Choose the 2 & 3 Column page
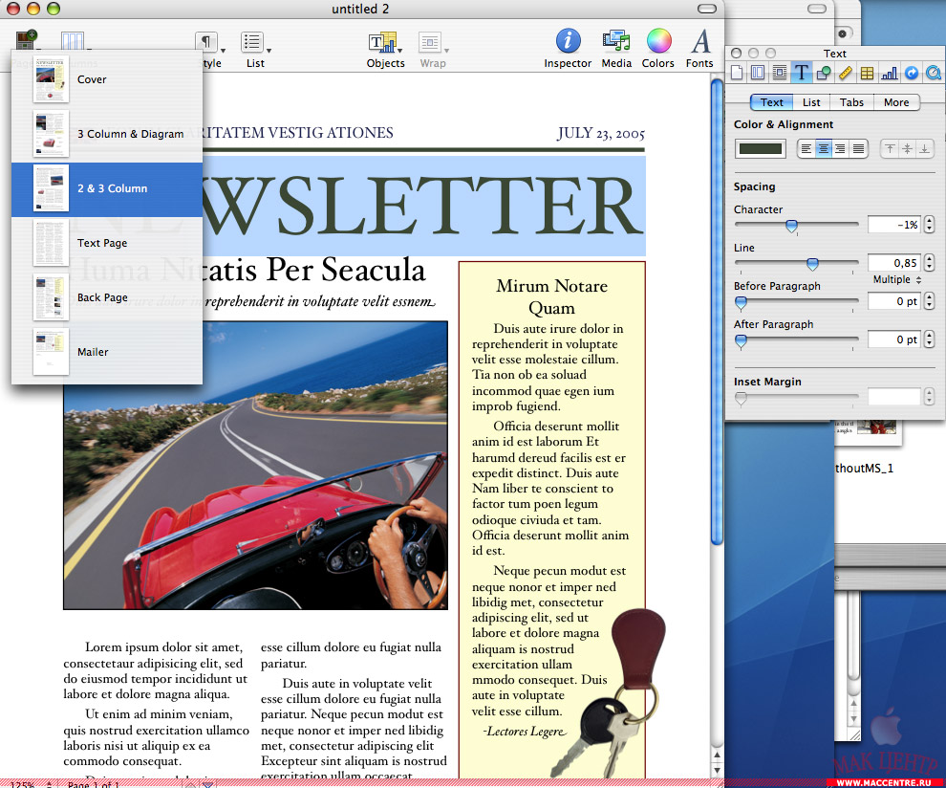 (x=107, y=189)
